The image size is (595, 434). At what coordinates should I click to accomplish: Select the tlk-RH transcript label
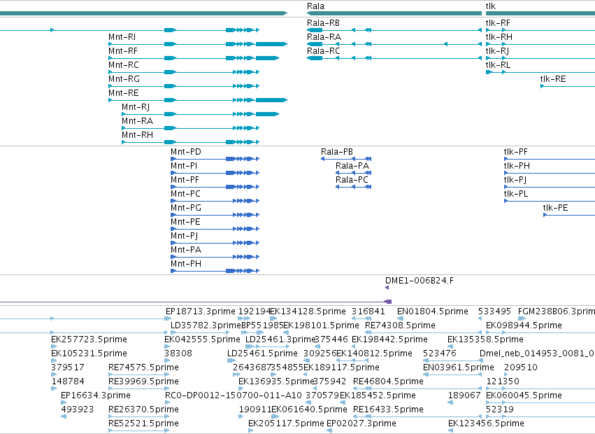tap(499, 37)
